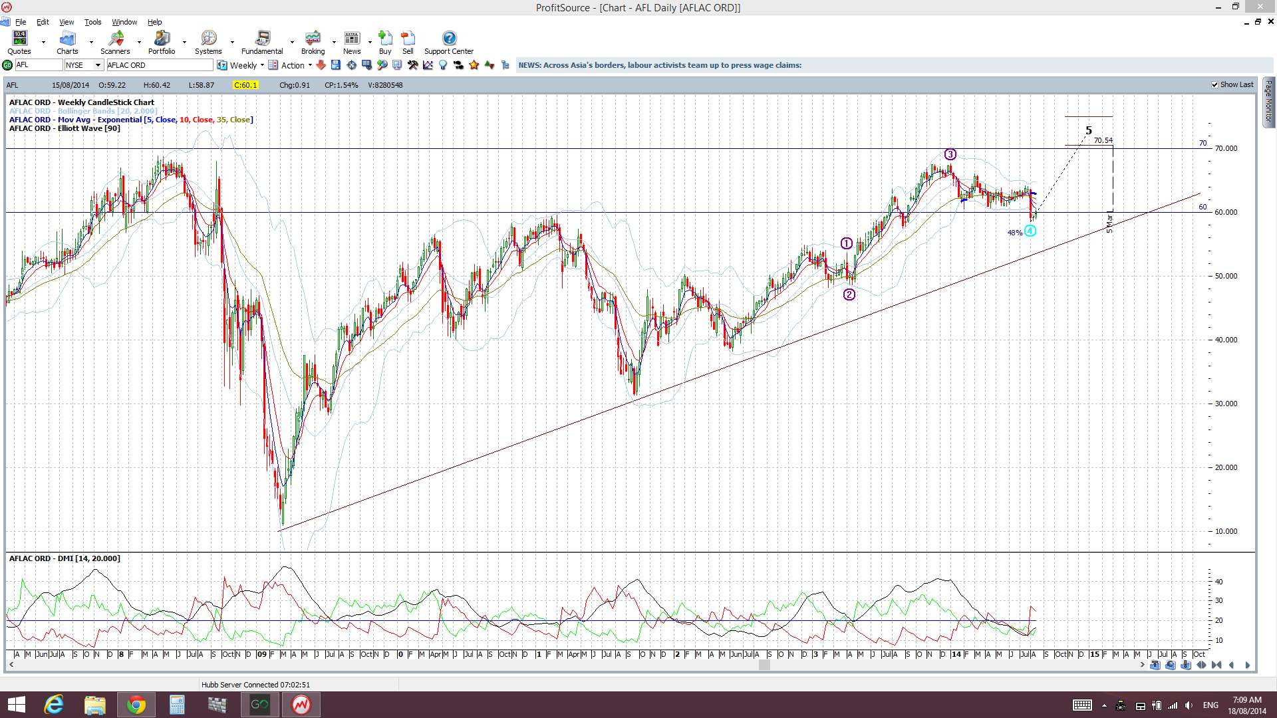
Task: Open the Action dropdown arrow
Action: click(310, 65)
